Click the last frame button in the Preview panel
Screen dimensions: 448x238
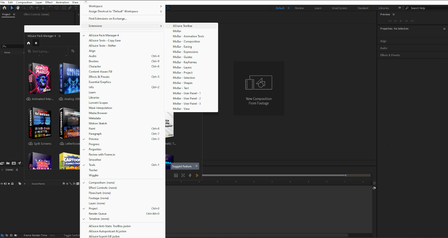pos(412,21)
